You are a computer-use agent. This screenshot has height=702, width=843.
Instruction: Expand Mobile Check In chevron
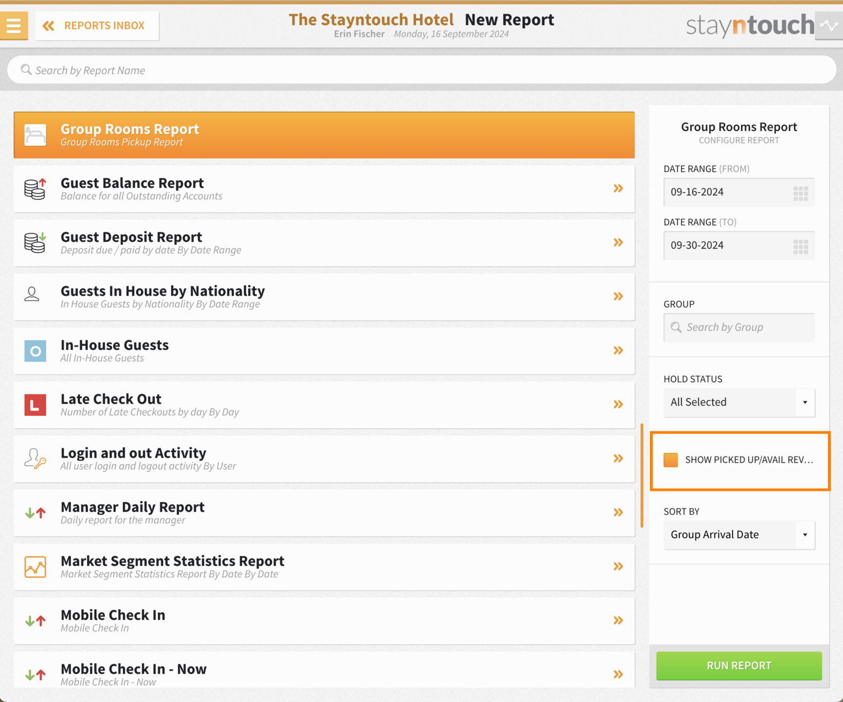pyautogui.click(x=618, y=621)
